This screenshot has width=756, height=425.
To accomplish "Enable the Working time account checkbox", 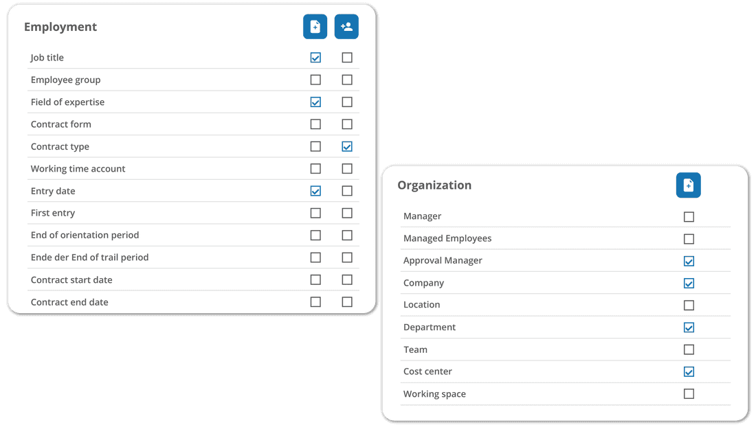I will [315, 168].
